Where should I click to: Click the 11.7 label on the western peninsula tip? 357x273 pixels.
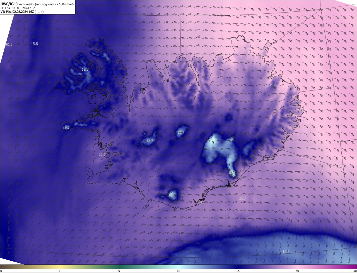[66, 128]
